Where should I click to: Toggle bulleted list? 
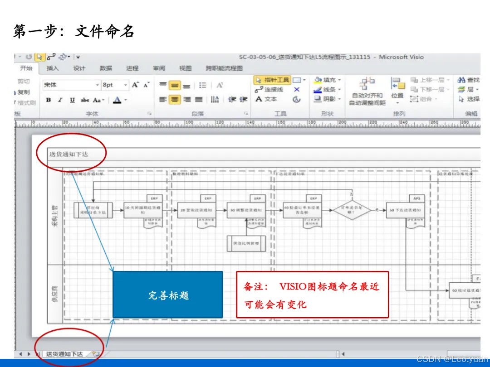click(x=202, y=85)
